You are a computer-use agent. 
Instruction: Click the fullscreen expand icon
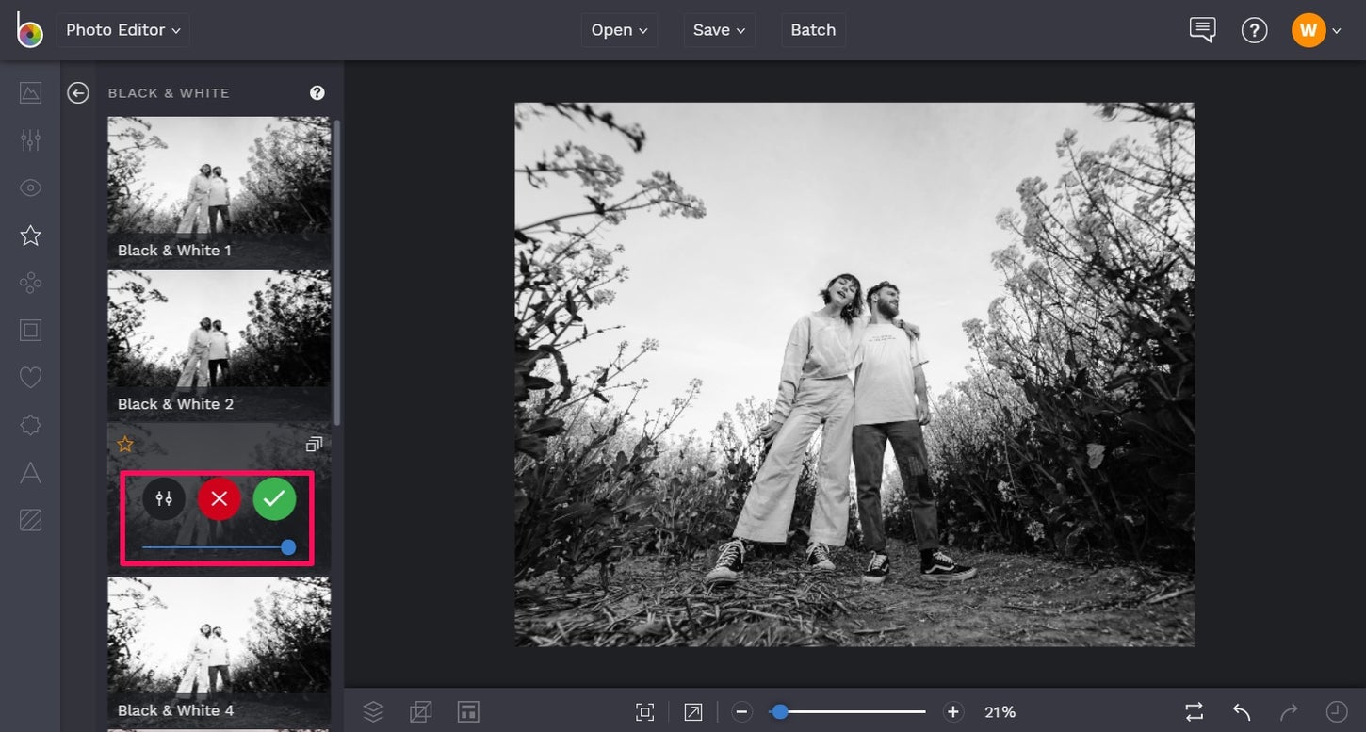coord(692,712)
